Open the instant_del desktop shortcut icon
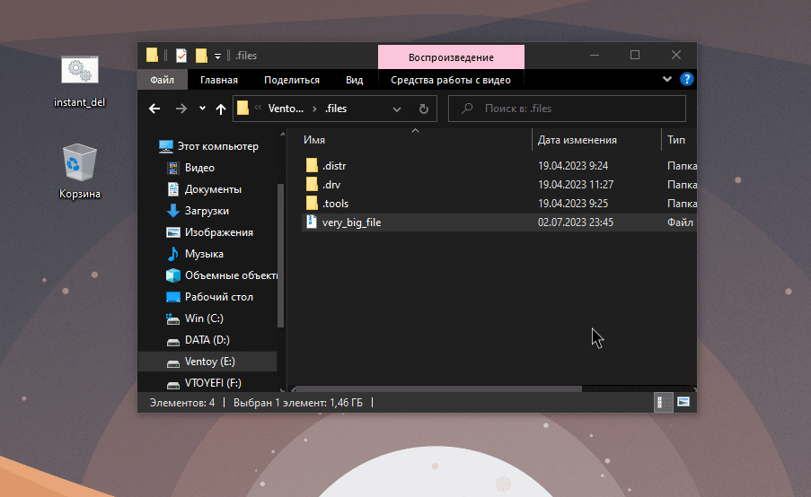The image size is (811, 497). click(x=80, y=70)
